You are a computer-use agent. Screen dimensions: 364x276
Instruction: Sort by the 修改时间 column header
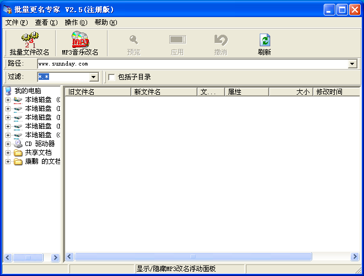[335, 92]
